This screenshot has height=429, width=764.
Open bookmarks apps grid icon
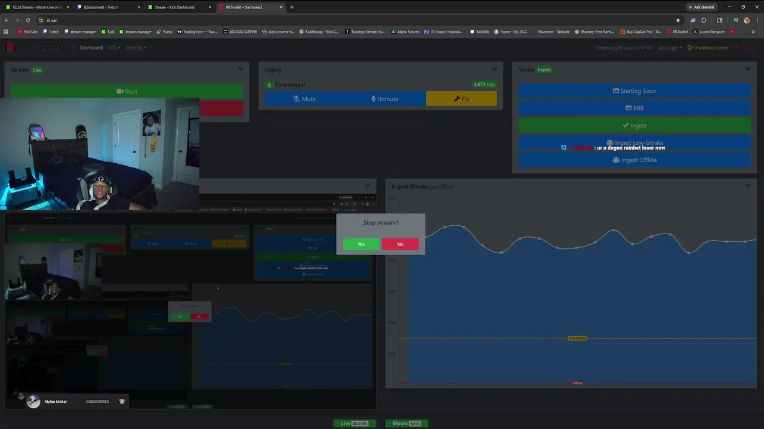pyautogui.click(x=6, y=32)
